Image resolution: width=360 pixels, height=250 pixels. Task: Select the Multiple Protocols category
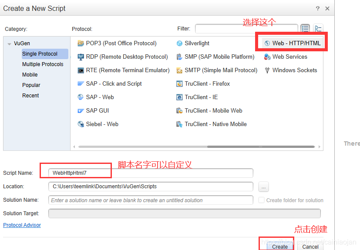coord(43,64)
